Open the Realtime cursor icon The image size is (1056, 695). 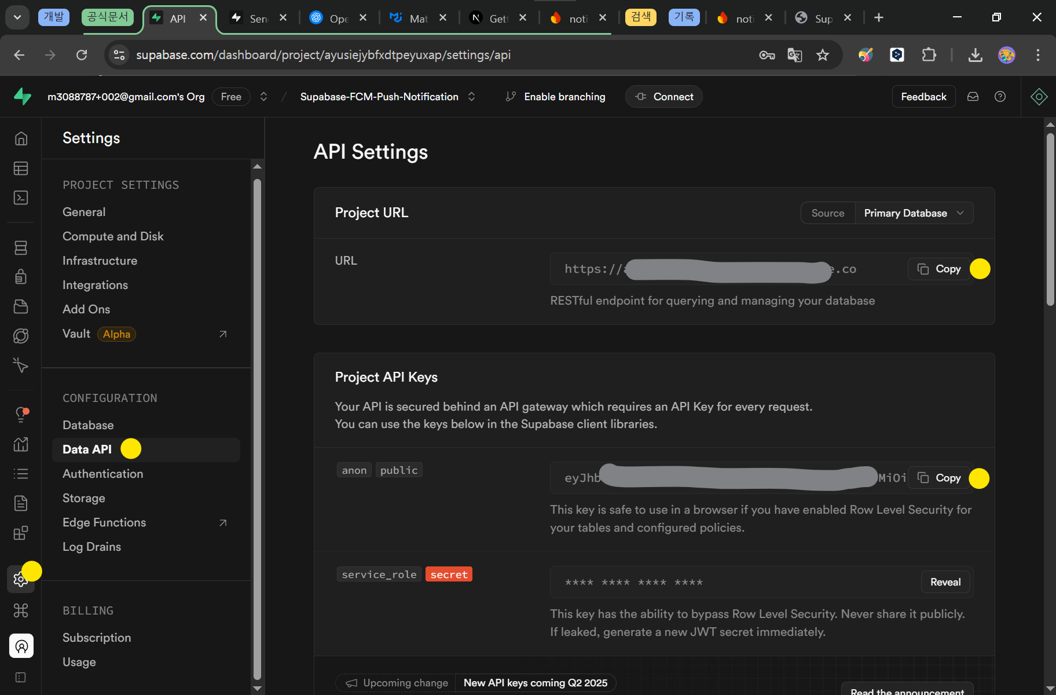(21, 365)
